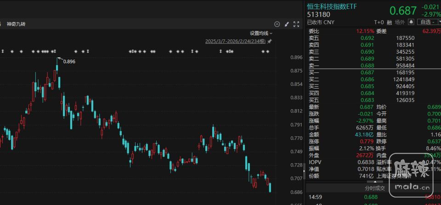Click the T+0 indicator label
Image resolution: width=441 pixels, height=205 pixels.
coord(379,22)
